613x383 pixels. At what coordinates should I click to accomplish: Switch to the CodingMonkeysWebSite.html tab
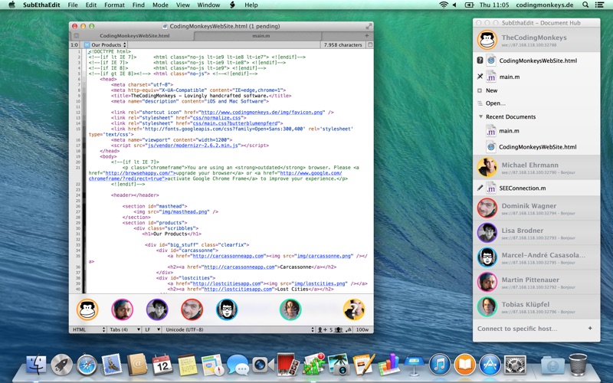(x=135, y=35)
